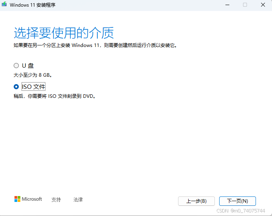This screenshot has width=272, height=216.
Task: Open the 支持 link
Action: (x=56, y=200)
